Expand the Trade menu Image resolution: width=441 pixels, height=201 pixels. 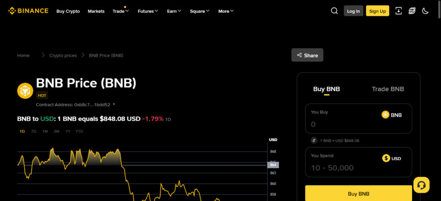[x=121, y=11]
